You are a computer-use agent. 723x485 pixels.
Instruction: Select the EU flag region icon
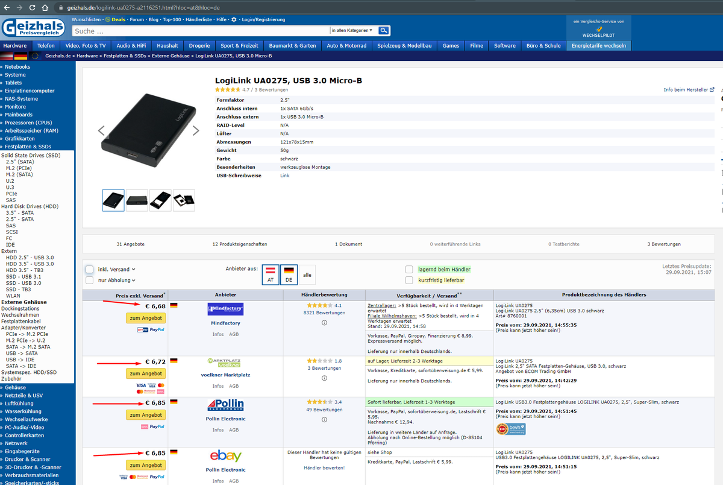(x=35, y=56)
